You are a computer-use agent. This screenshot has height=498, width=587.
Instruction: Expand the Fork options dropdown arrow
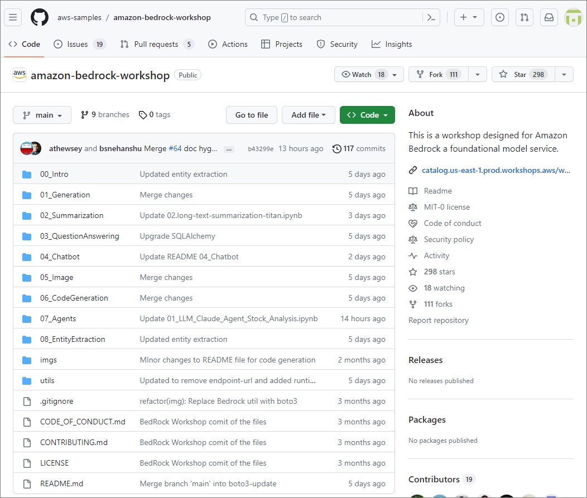click(x=477, y=75)
